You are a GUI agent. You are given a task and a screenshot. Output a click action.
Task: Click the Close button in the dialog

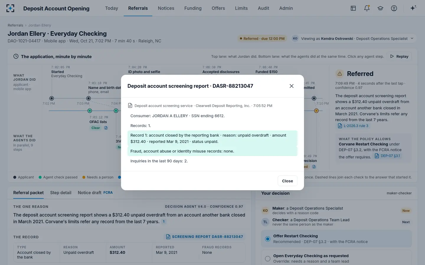coord(287,181)
